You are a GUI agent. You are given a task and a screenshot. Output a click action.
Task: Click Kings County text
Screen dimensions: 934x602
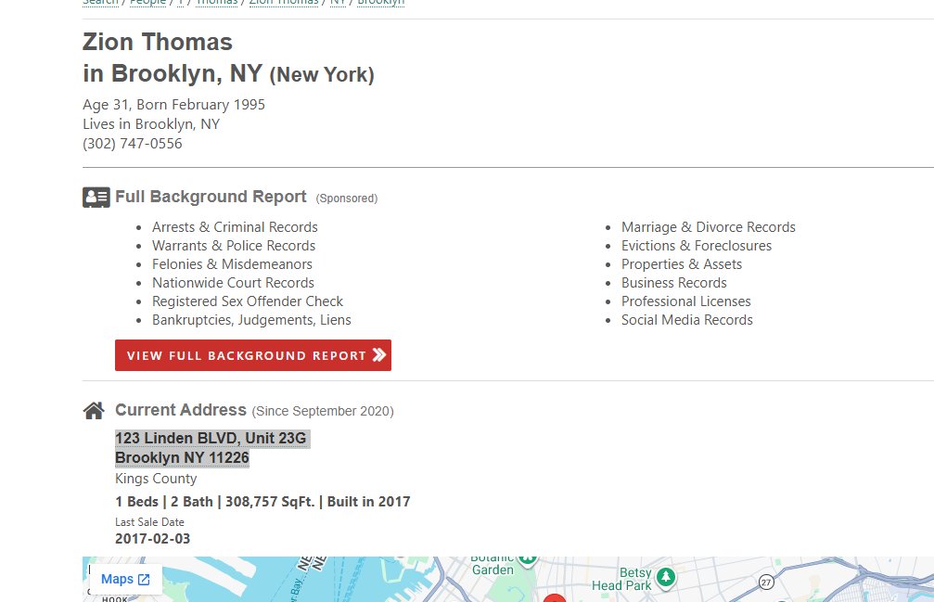156,479
